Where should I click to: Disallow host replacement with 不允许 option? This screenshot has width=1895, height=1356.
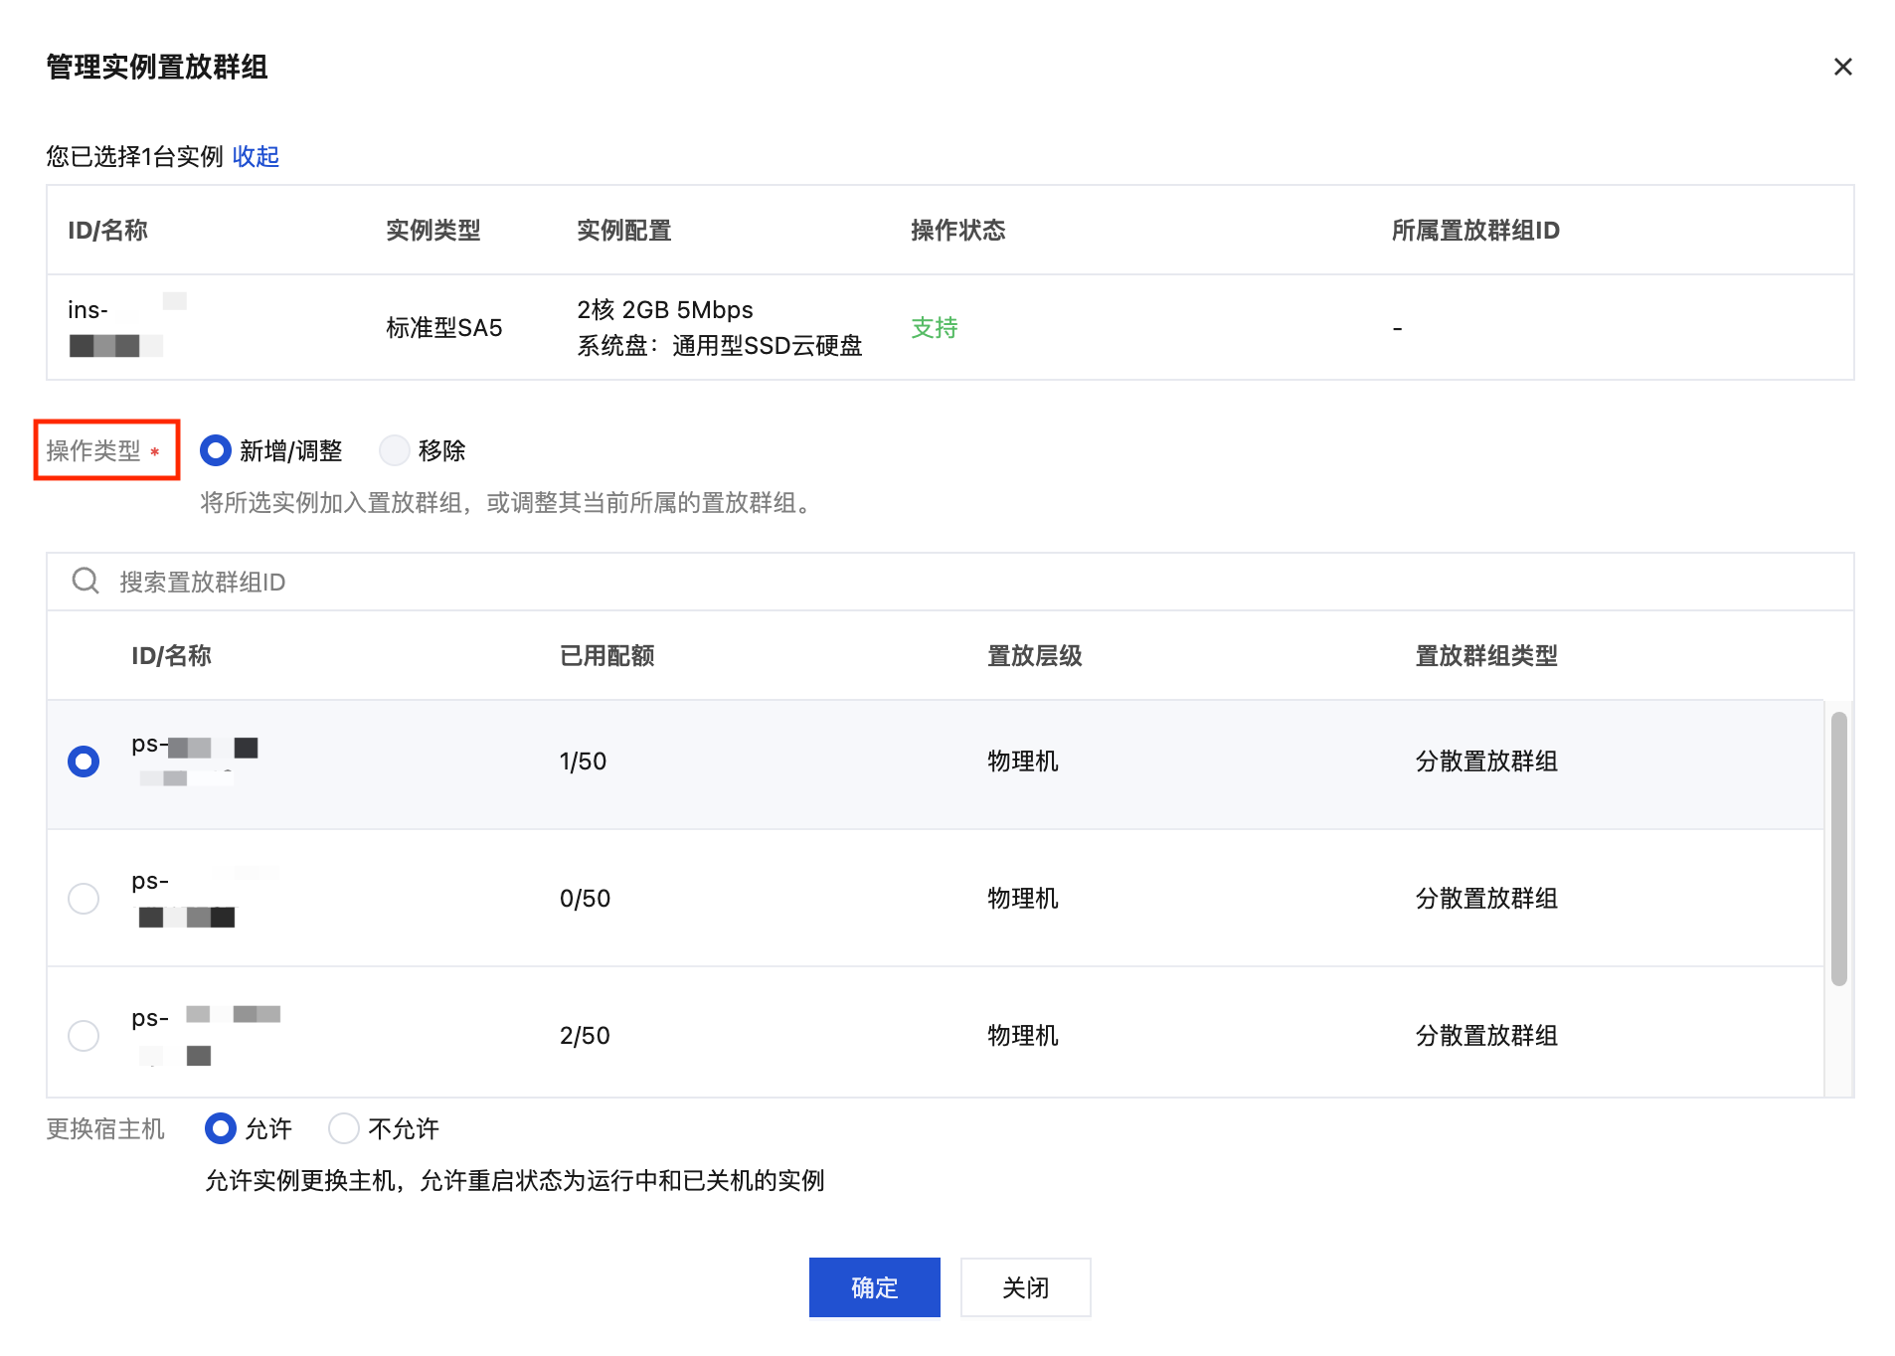click(x=344, y=1128)
